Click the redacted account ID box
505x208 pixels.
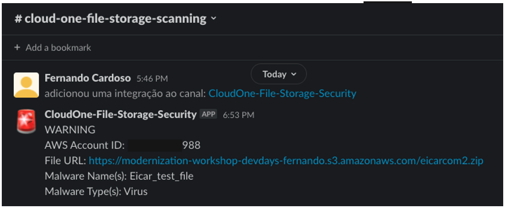point(155,145)
